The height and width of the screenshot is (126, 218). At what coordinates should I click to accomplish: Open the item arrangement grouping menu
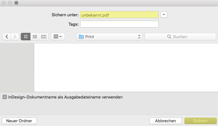coord(58,37)
